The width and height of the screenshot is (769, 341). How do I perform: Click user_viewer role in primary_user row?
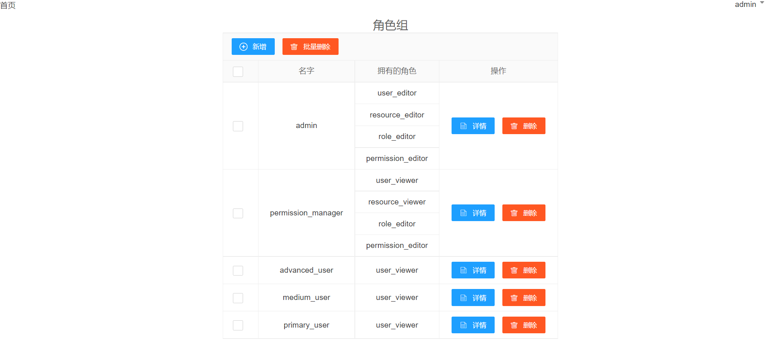pyautogui.click(x=397, y=325)
